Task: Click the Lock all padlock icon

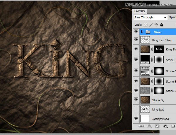Action: coord(161,25)
